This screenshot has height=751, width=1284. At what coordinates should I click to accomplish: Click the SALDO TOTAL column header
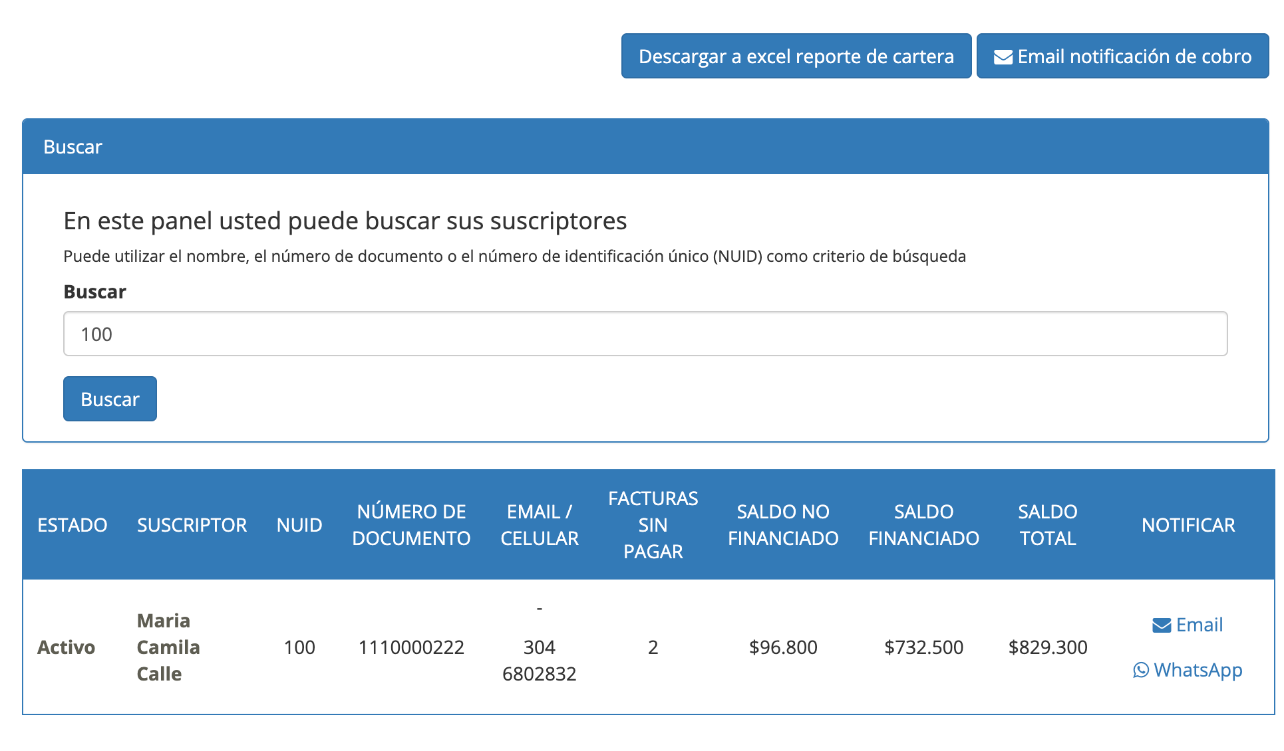(1047, 525)
